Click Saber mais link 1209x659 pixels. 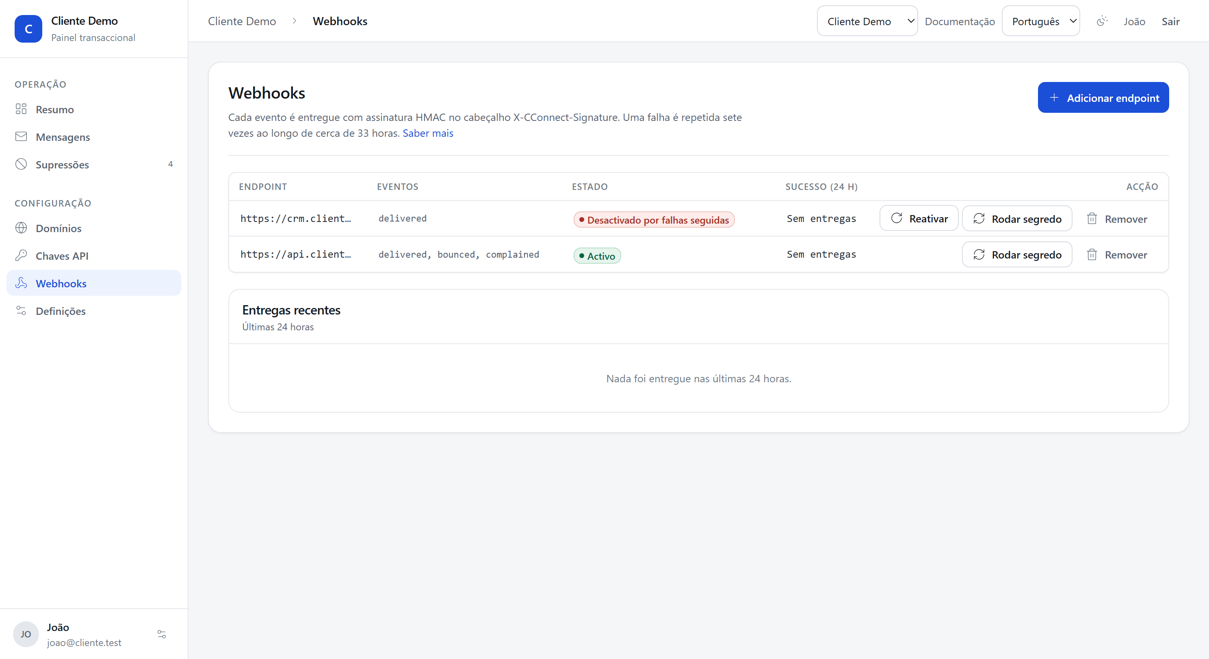[x=427, y=133]
